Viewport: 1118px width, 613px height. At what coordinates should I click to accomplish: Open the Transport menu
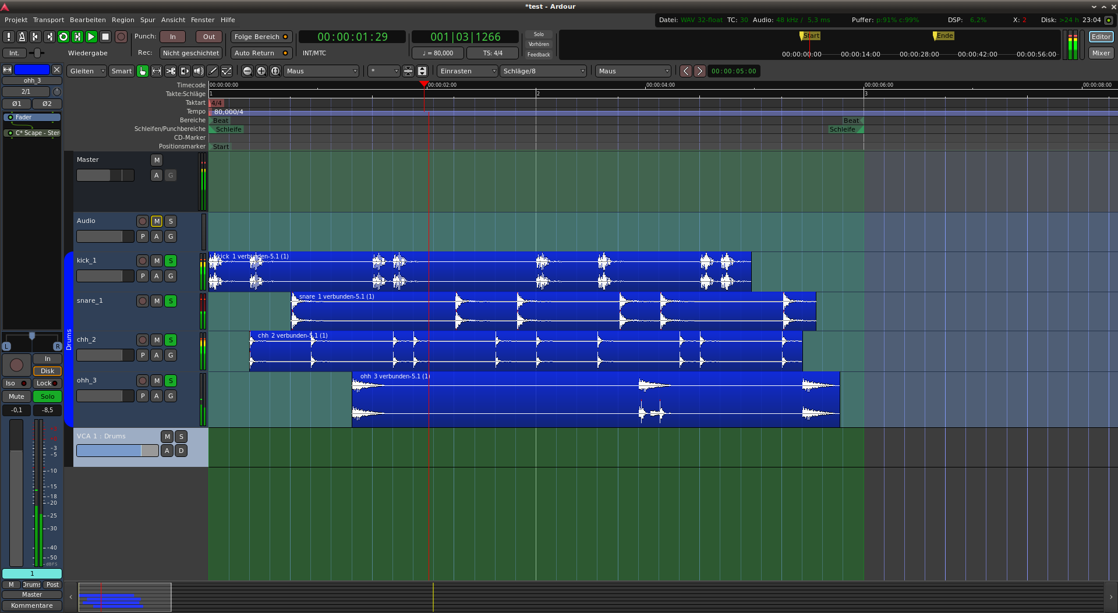(48, 20)
